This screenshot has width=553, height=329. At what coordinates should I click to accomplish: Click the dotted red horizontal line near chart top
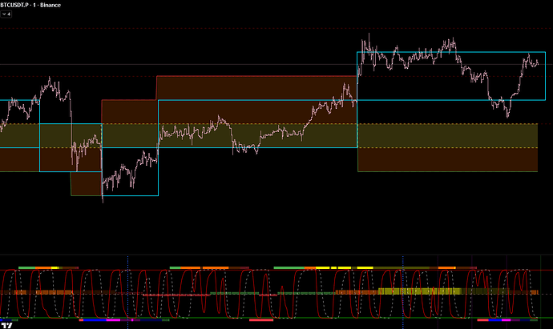click(x=240, y=64)
